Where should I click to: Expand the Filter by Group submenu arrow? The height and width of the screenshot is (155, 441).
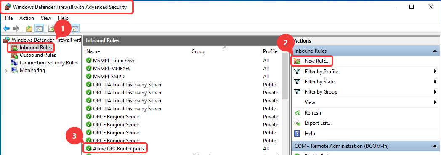click(435, 92)
